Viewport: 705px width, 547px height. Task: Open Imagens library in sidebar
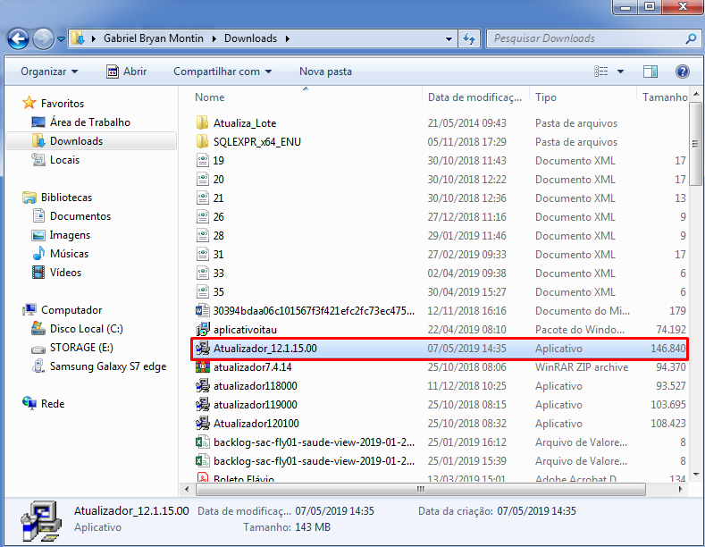click(61, 235)
